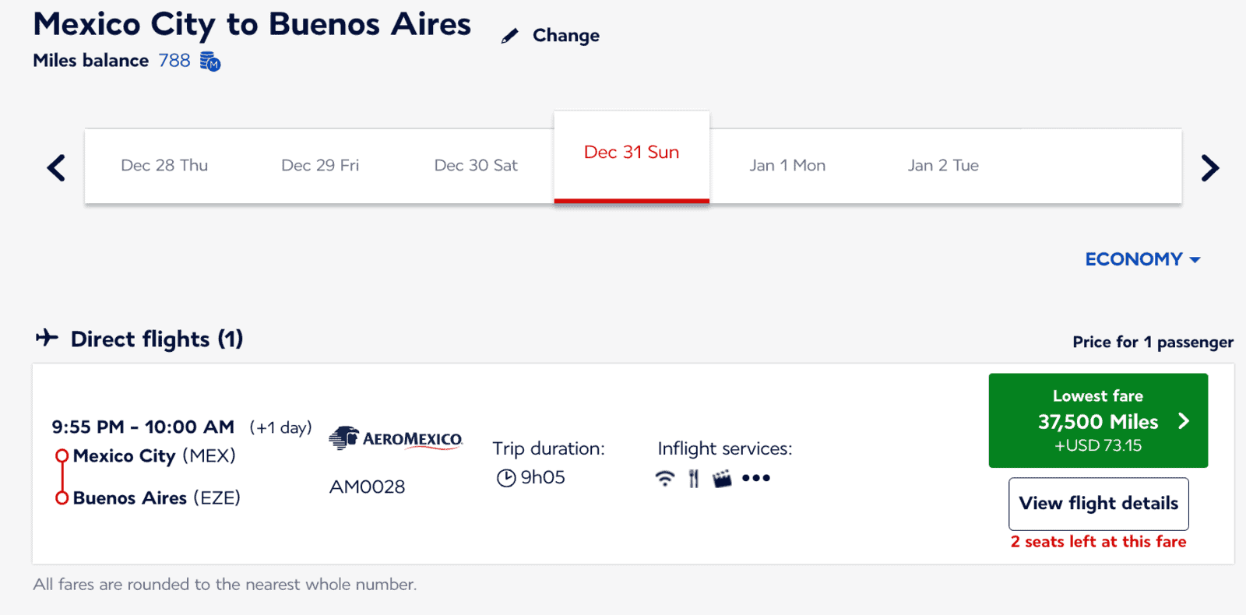
Task: Click the View flight details button
Action: click(x=1098, y=504)
